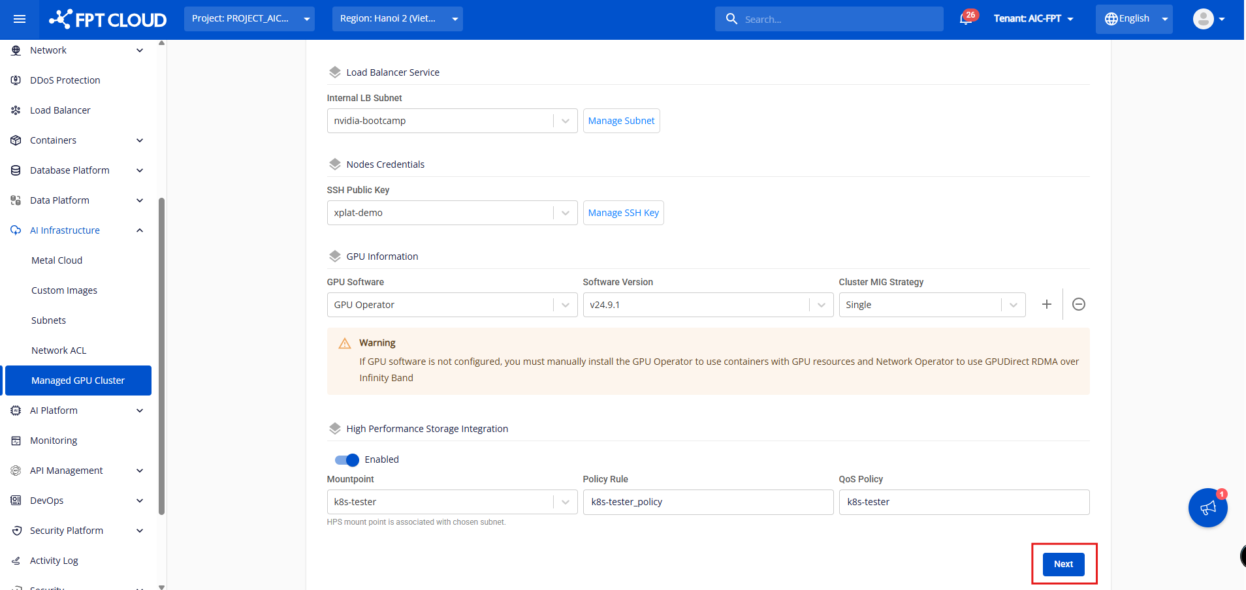Viewport: 1246px width, 590px height.
Task: Open Metal Cloud in the sidebar
Action: pos(57,260)
